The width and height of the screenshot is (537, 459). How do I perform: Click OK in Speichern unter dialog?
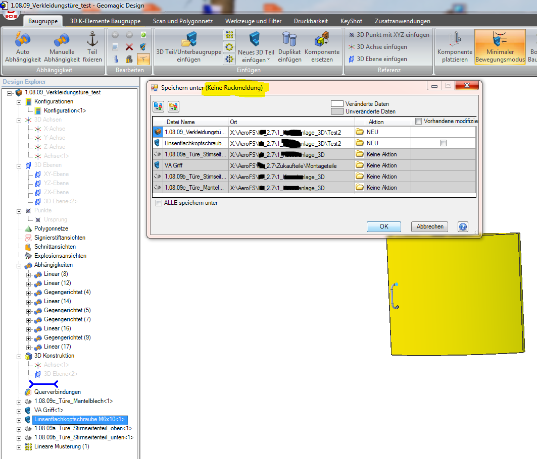384,226
